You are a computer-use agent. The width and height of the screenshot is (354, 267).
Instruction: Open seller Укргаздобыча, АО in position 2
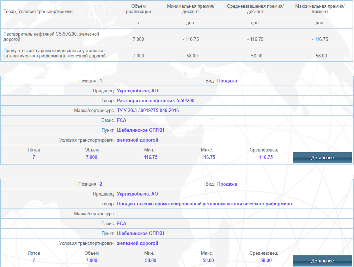point(137,194)
